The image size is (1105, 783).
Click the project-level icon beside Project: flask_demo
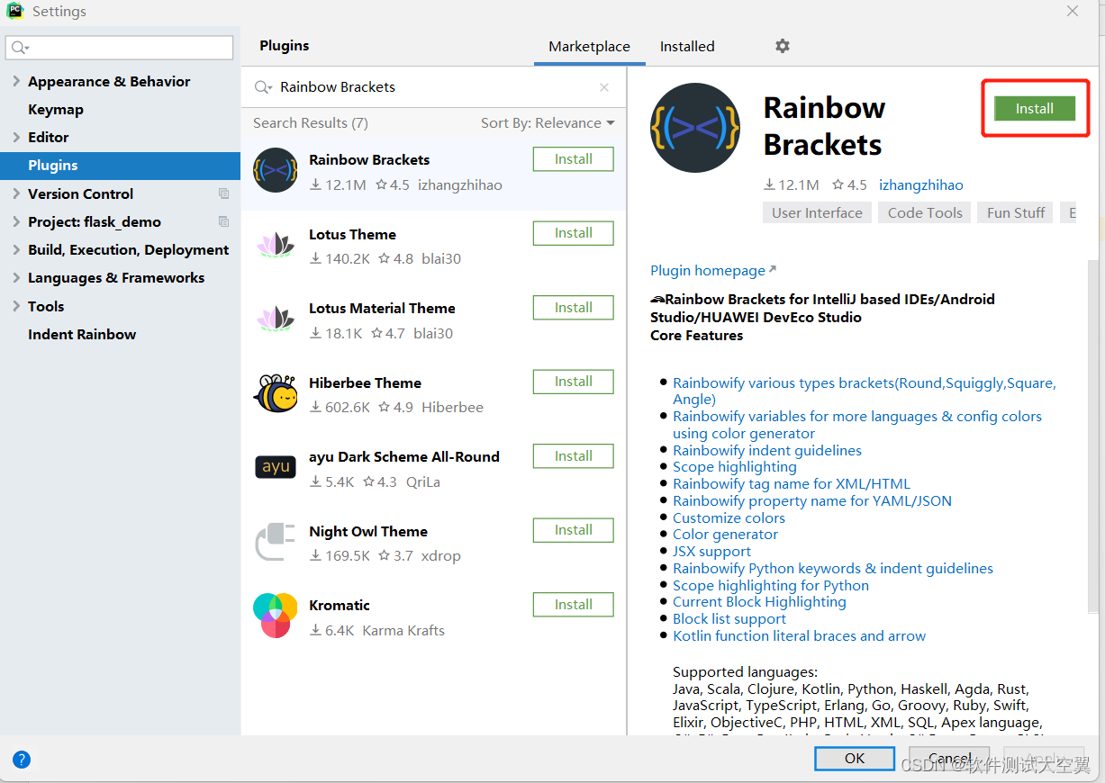[x=223, y=221]
